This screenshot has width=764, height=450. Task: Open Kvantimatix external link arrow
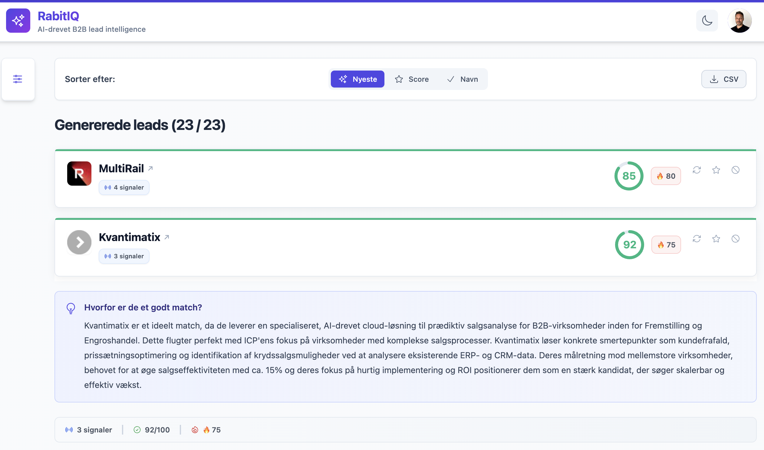click(167, 237)
